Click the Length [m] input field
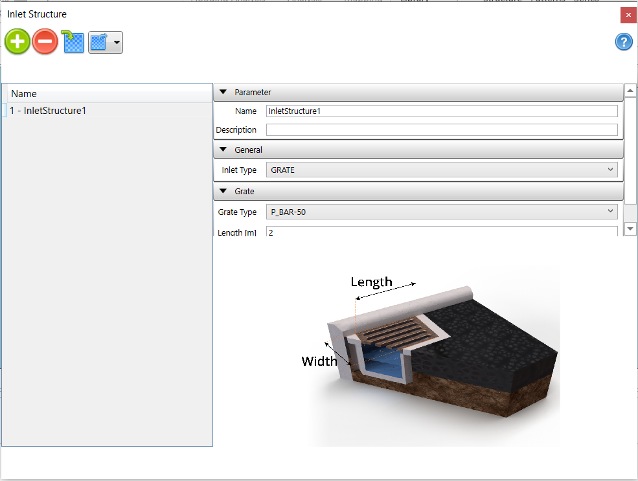This screenshot has height=481, width=638. pos(442,232)
